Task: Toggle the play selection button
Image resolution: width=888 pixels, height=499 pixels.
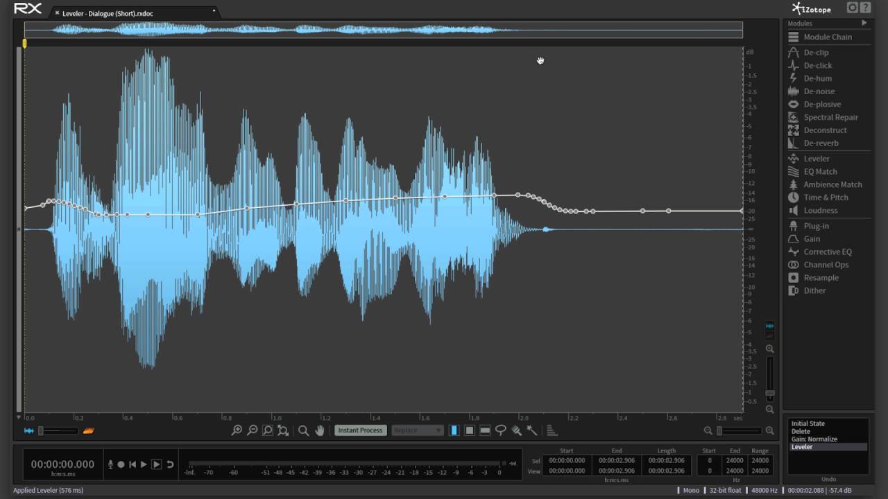Action: (157, 464)
